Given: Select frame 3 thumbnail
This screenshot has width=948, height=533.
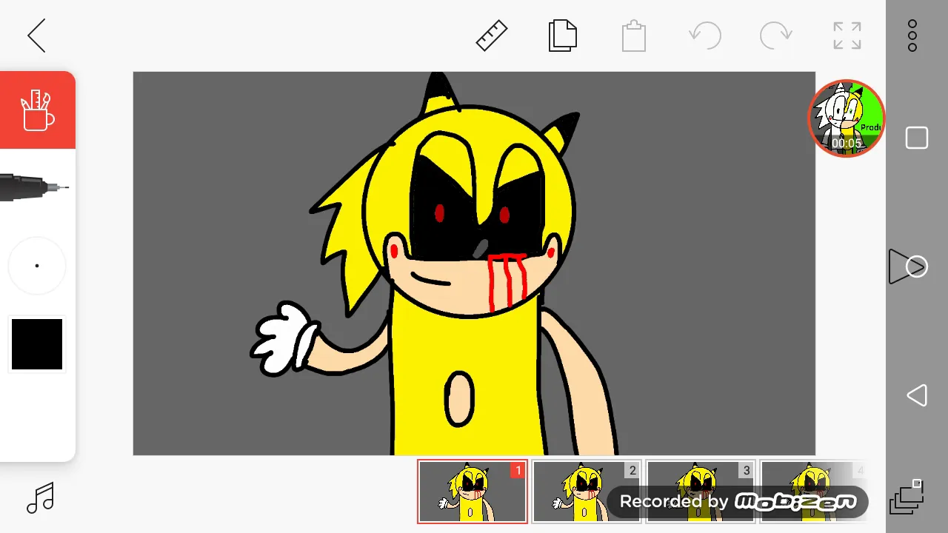Looking at the screenshot, I should click(x=701, y=492).
